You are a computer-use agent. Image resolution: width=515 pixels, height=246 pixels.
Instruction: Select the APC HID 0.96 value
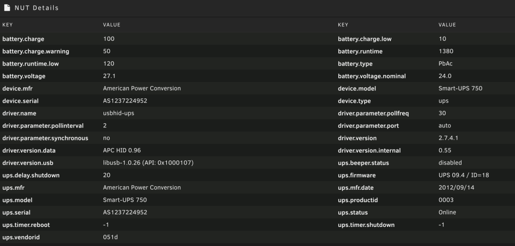tap(122, 150)
